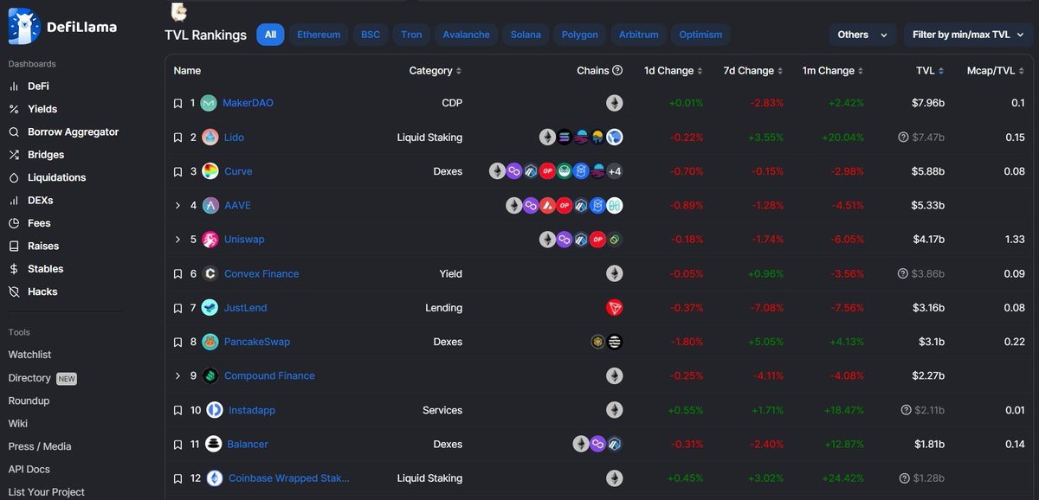Open the Compound Finance link

coord(269,376)
